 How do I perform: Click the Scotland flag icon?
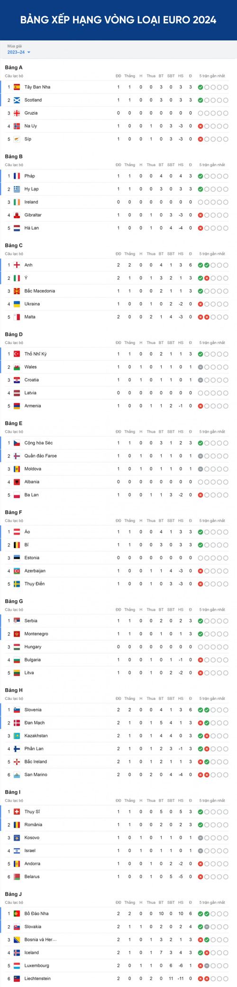(17, 100)
